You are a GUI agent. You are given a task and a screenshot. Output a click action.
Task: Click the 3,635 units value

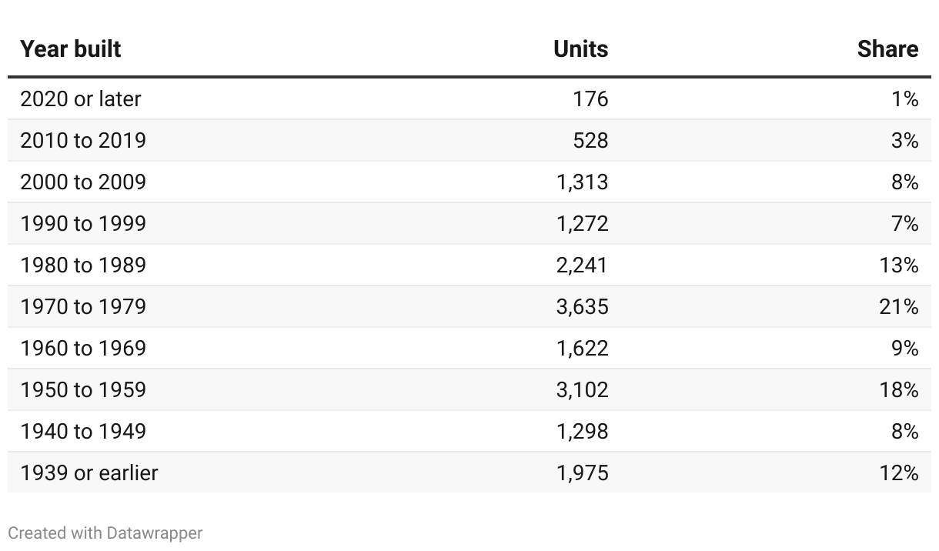582,307
